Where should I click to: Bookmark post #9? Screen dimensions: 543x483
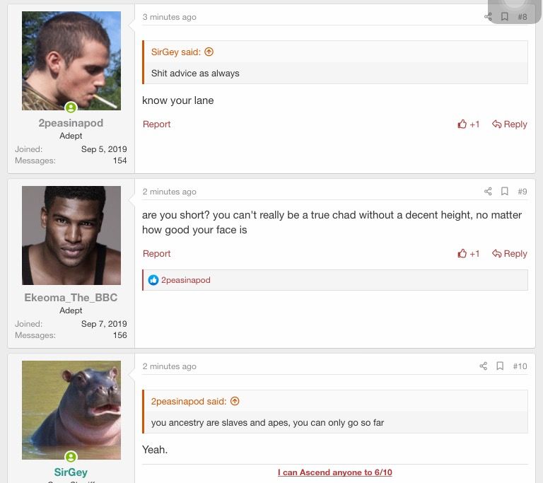pyautogui.click(x=505, y=192)
